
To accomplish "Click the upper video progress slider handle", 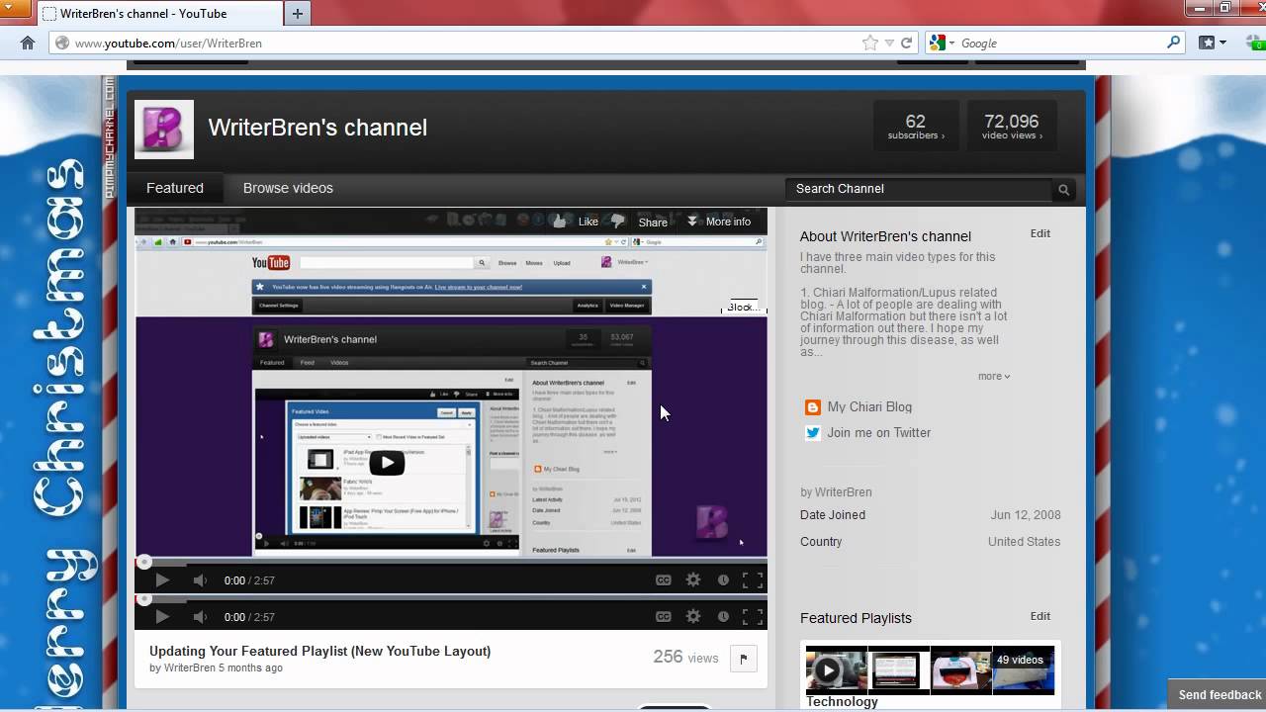I will click(144, 562).
